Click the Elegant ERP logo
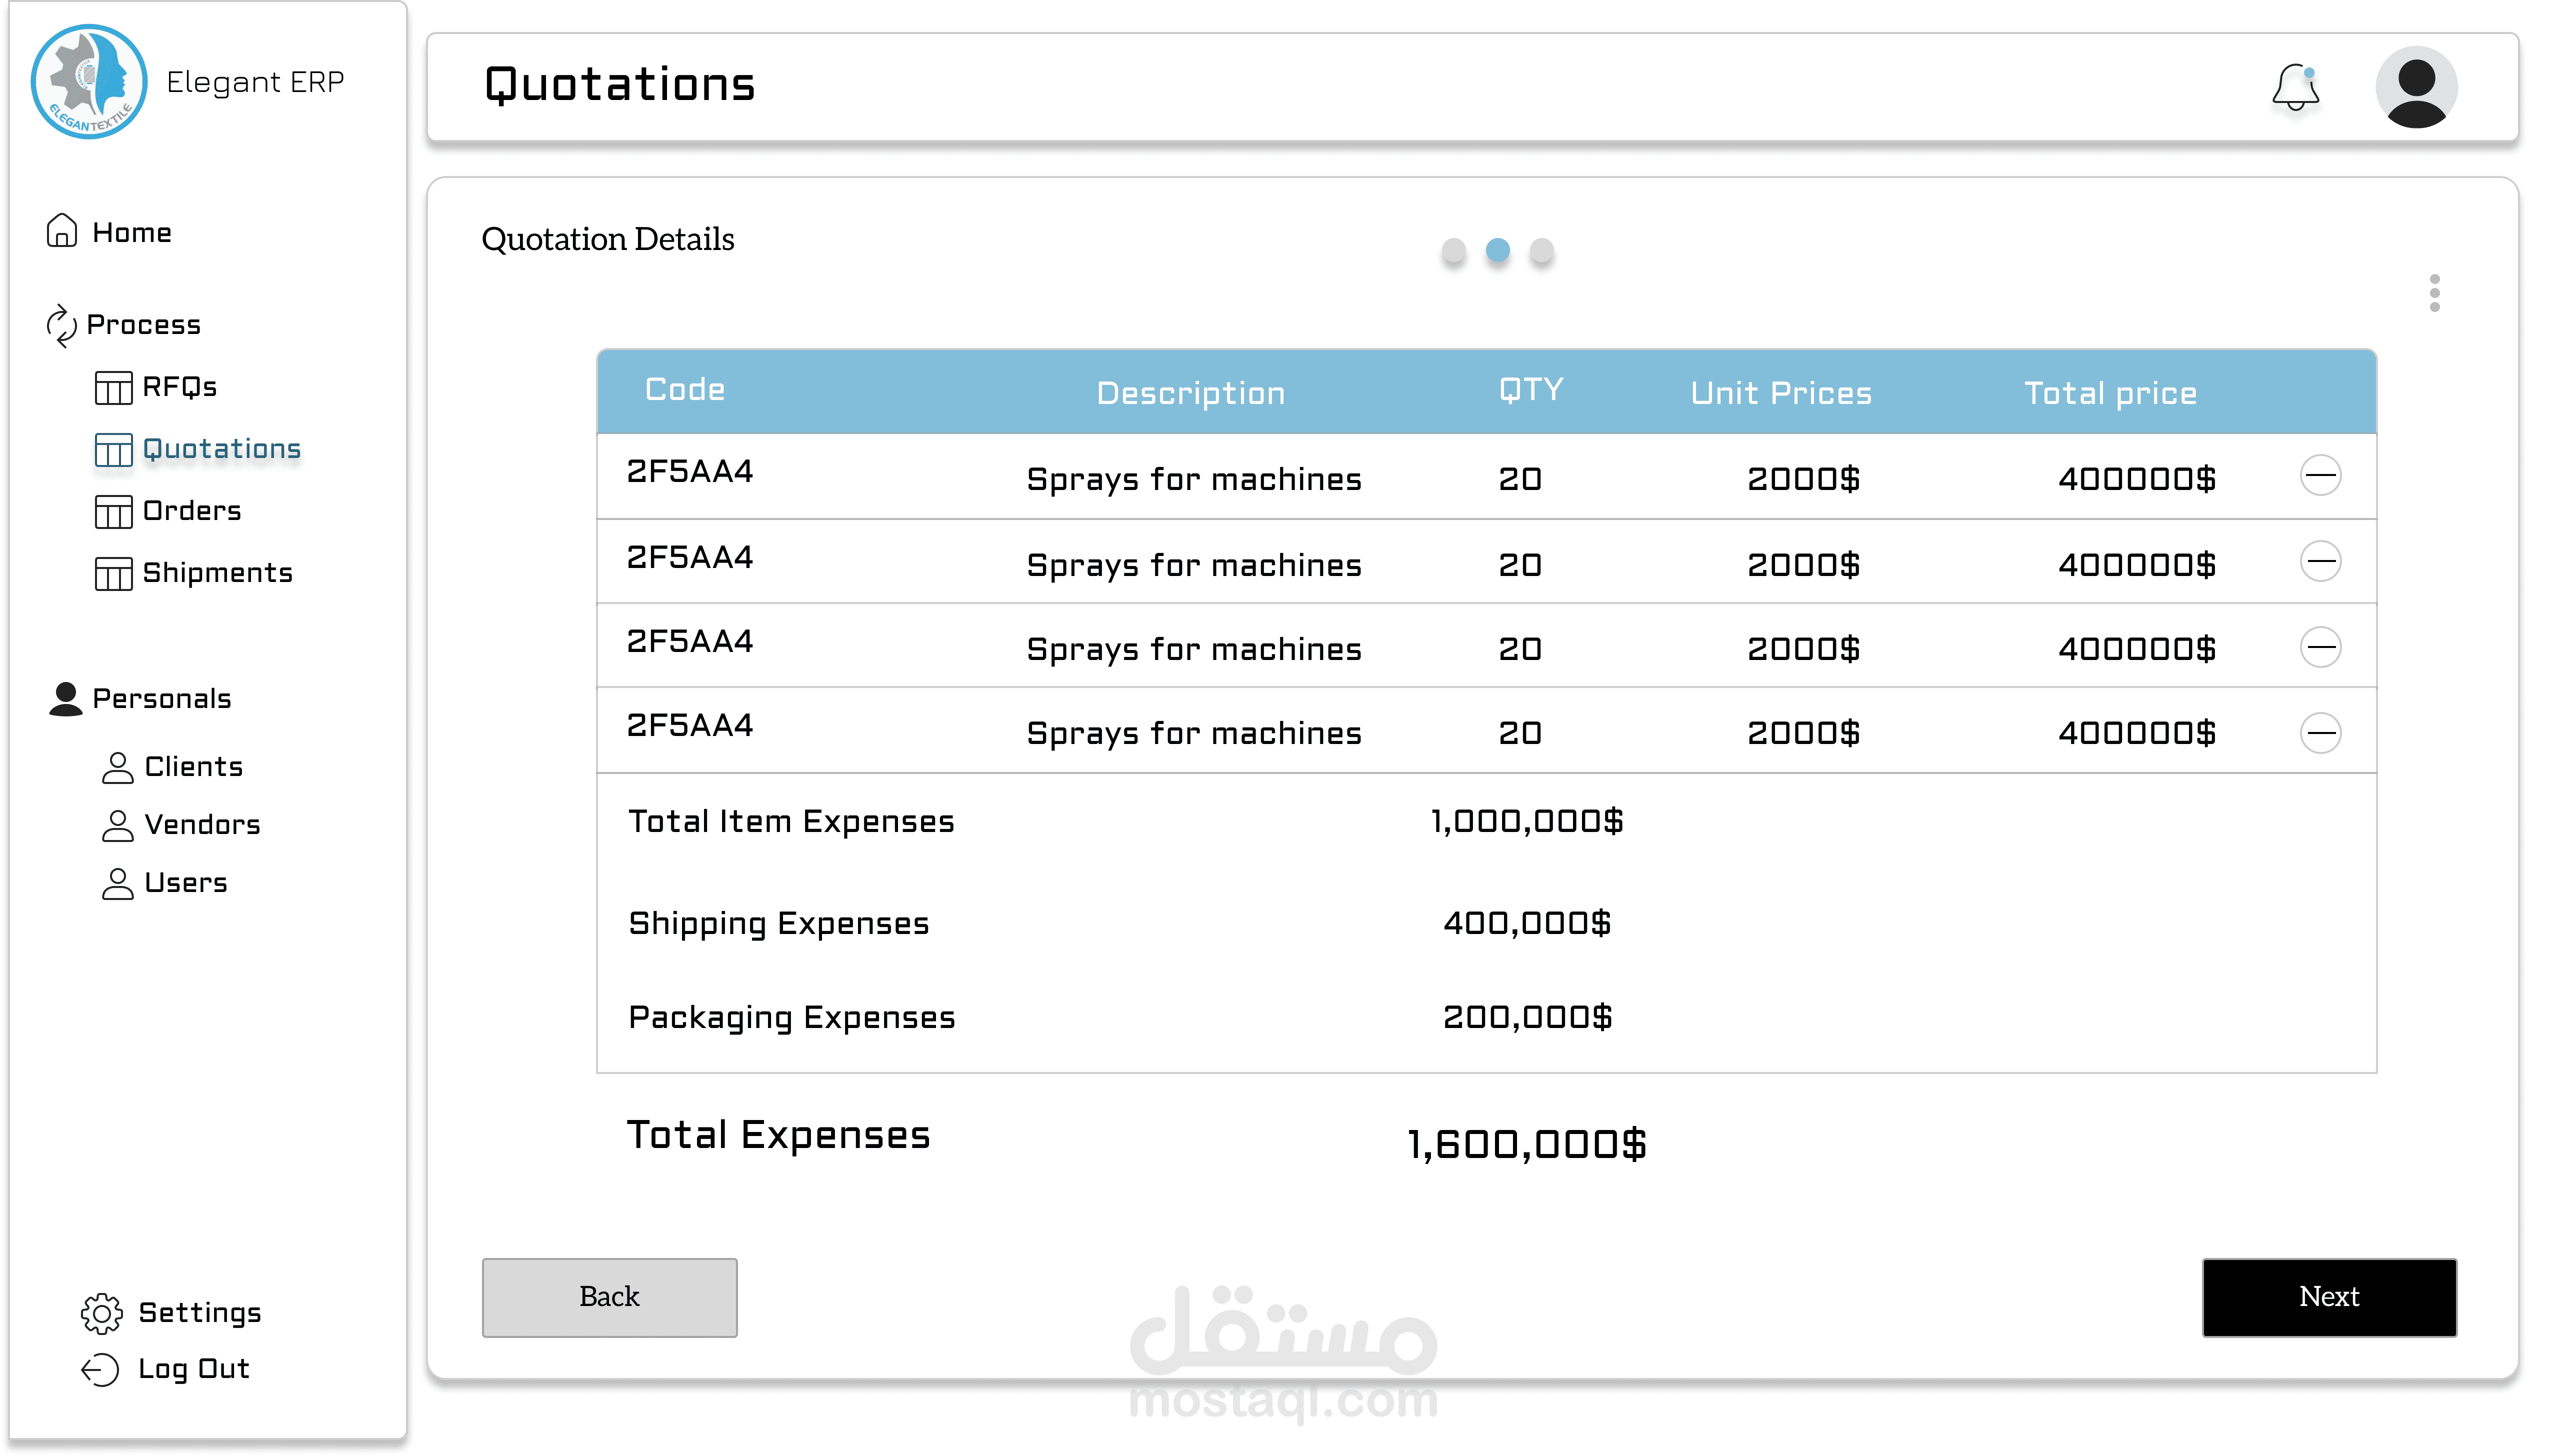The height and width of the screenshot is (1456, 2568). pyautogui.click(x=89, y=82)
